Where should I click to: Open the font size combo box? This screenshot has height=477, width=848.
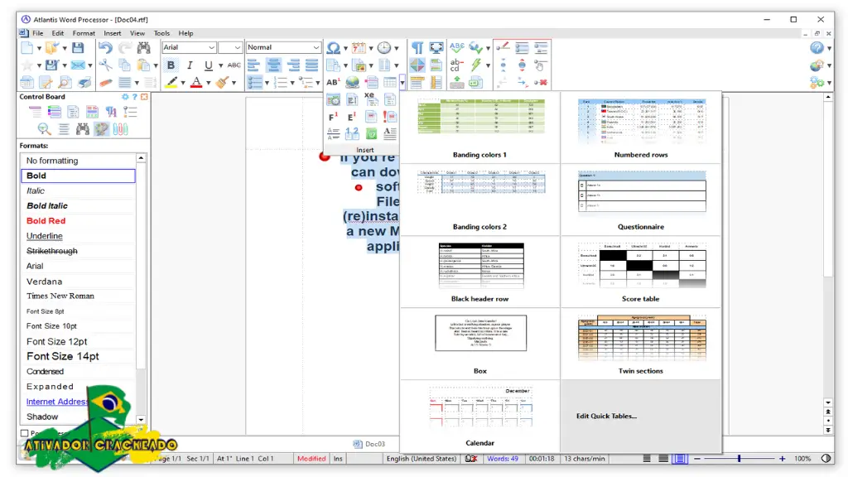point(230,47)
